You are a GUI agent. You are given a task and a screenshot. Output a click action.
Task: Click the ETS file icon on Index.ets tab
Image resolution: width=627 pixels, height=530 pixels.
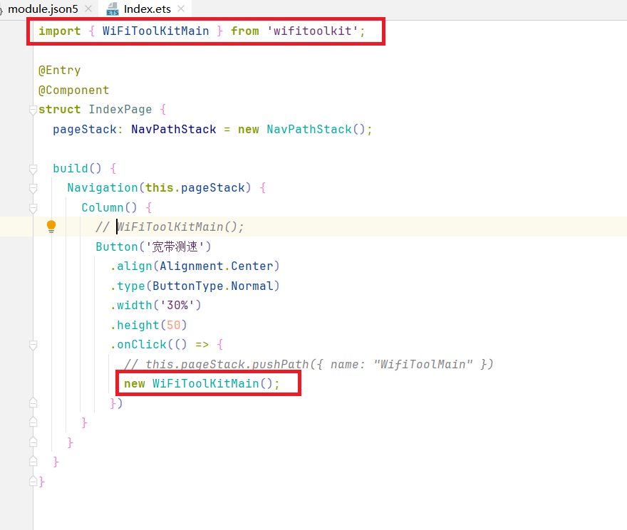click(113, 9)
